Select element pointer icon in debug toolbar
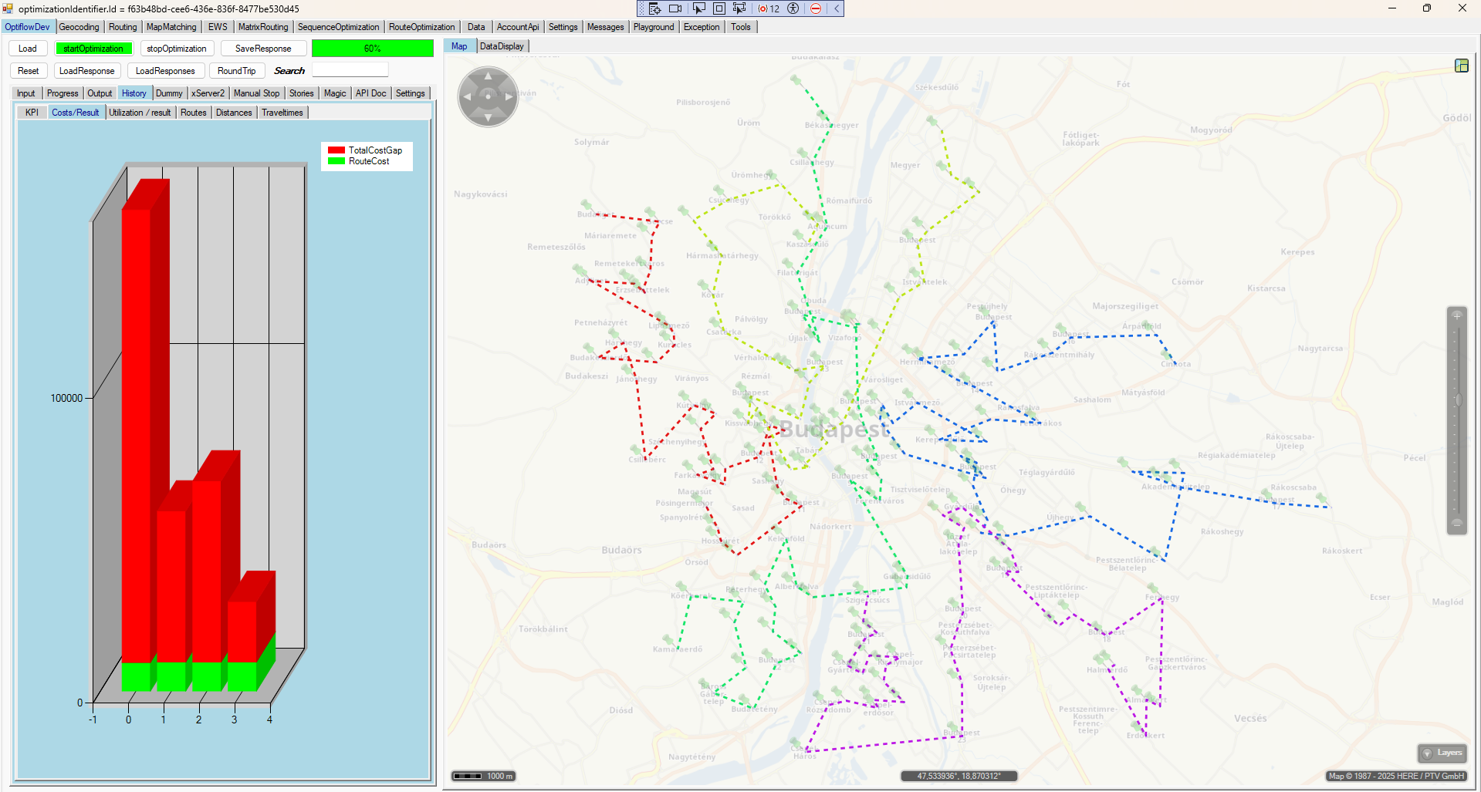The height and width of the screenshot is (792, 1481). [x=698, y=8]
